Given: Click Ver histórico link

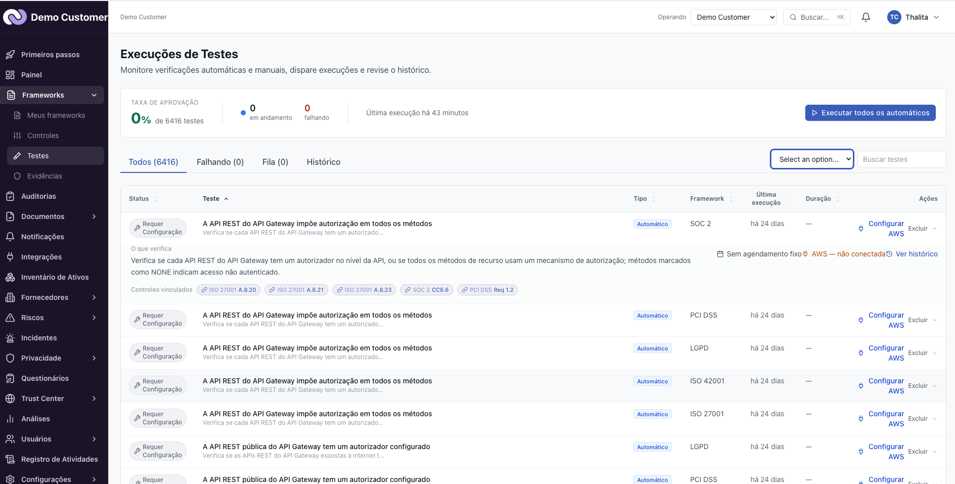Looking at the screenshot, I should click(x=912, y=254).
